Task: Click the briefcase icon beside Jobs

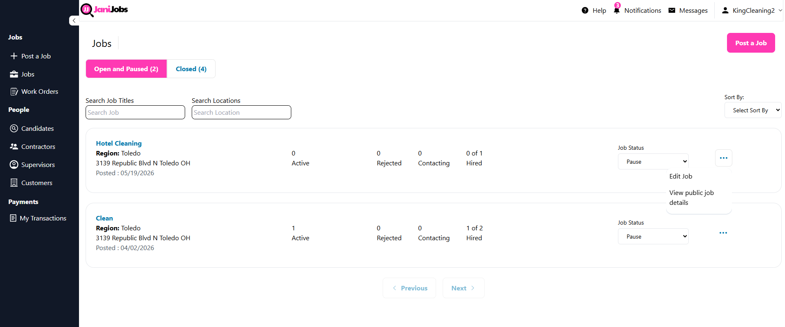Action: click(14, 74)
